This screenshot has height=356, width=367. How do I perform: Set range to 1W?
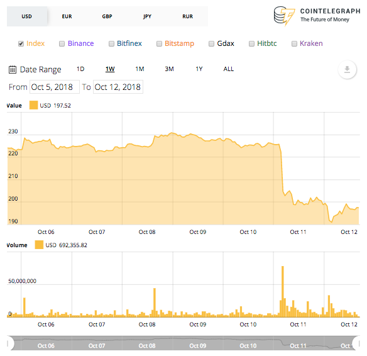pos(110,69)
